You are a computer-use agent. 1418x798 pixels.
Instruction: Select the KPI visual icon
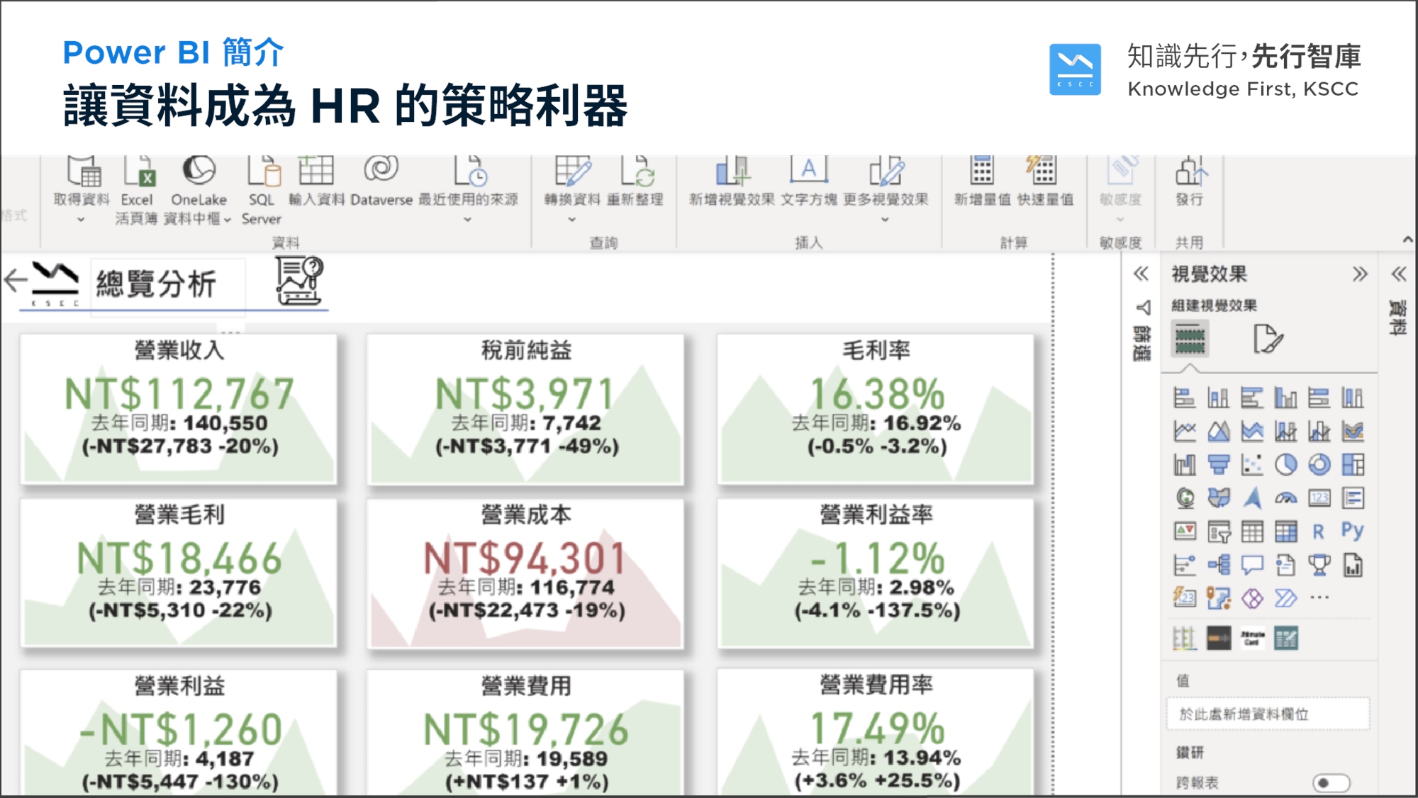pyautogui.click(x=1184, y=532)
